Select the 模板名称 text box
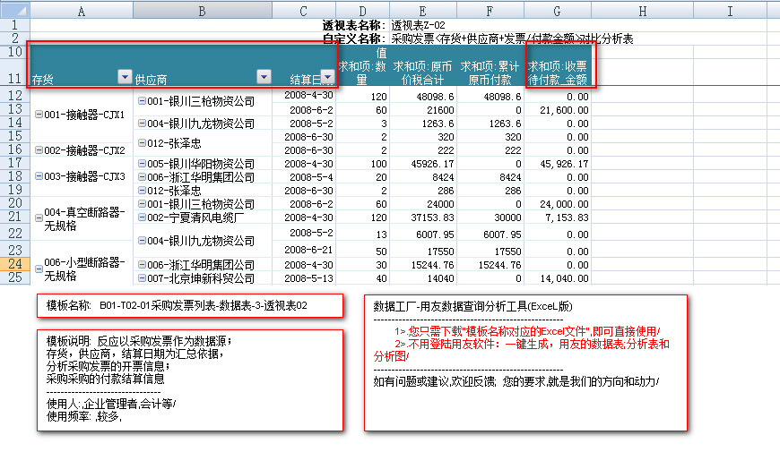 tap(190, 305)
